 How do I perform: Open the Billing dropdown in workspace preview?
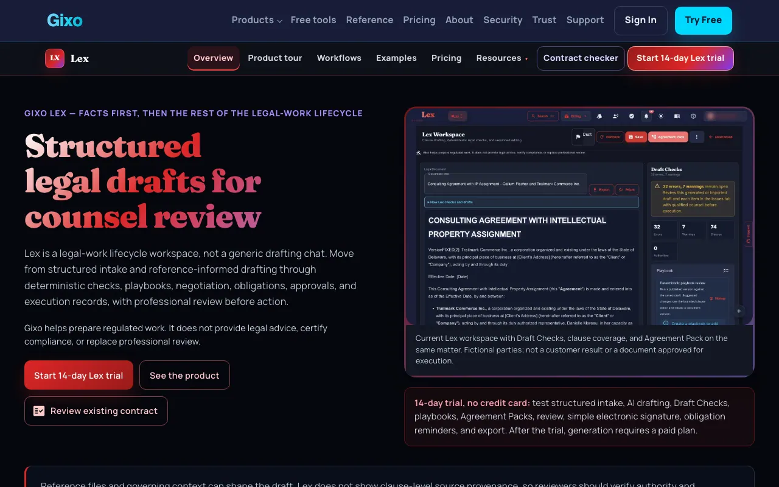tap(576, 116)
